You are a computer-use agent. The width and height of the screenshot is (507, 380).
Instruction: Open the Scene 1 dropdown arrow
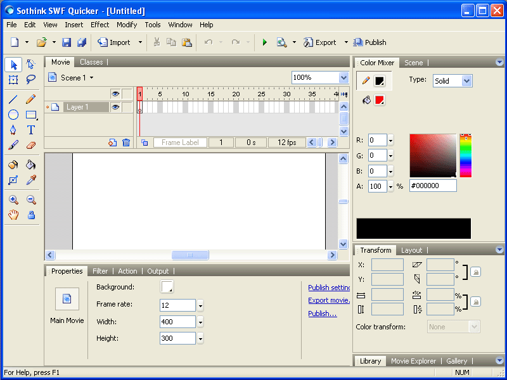(91, 78)
